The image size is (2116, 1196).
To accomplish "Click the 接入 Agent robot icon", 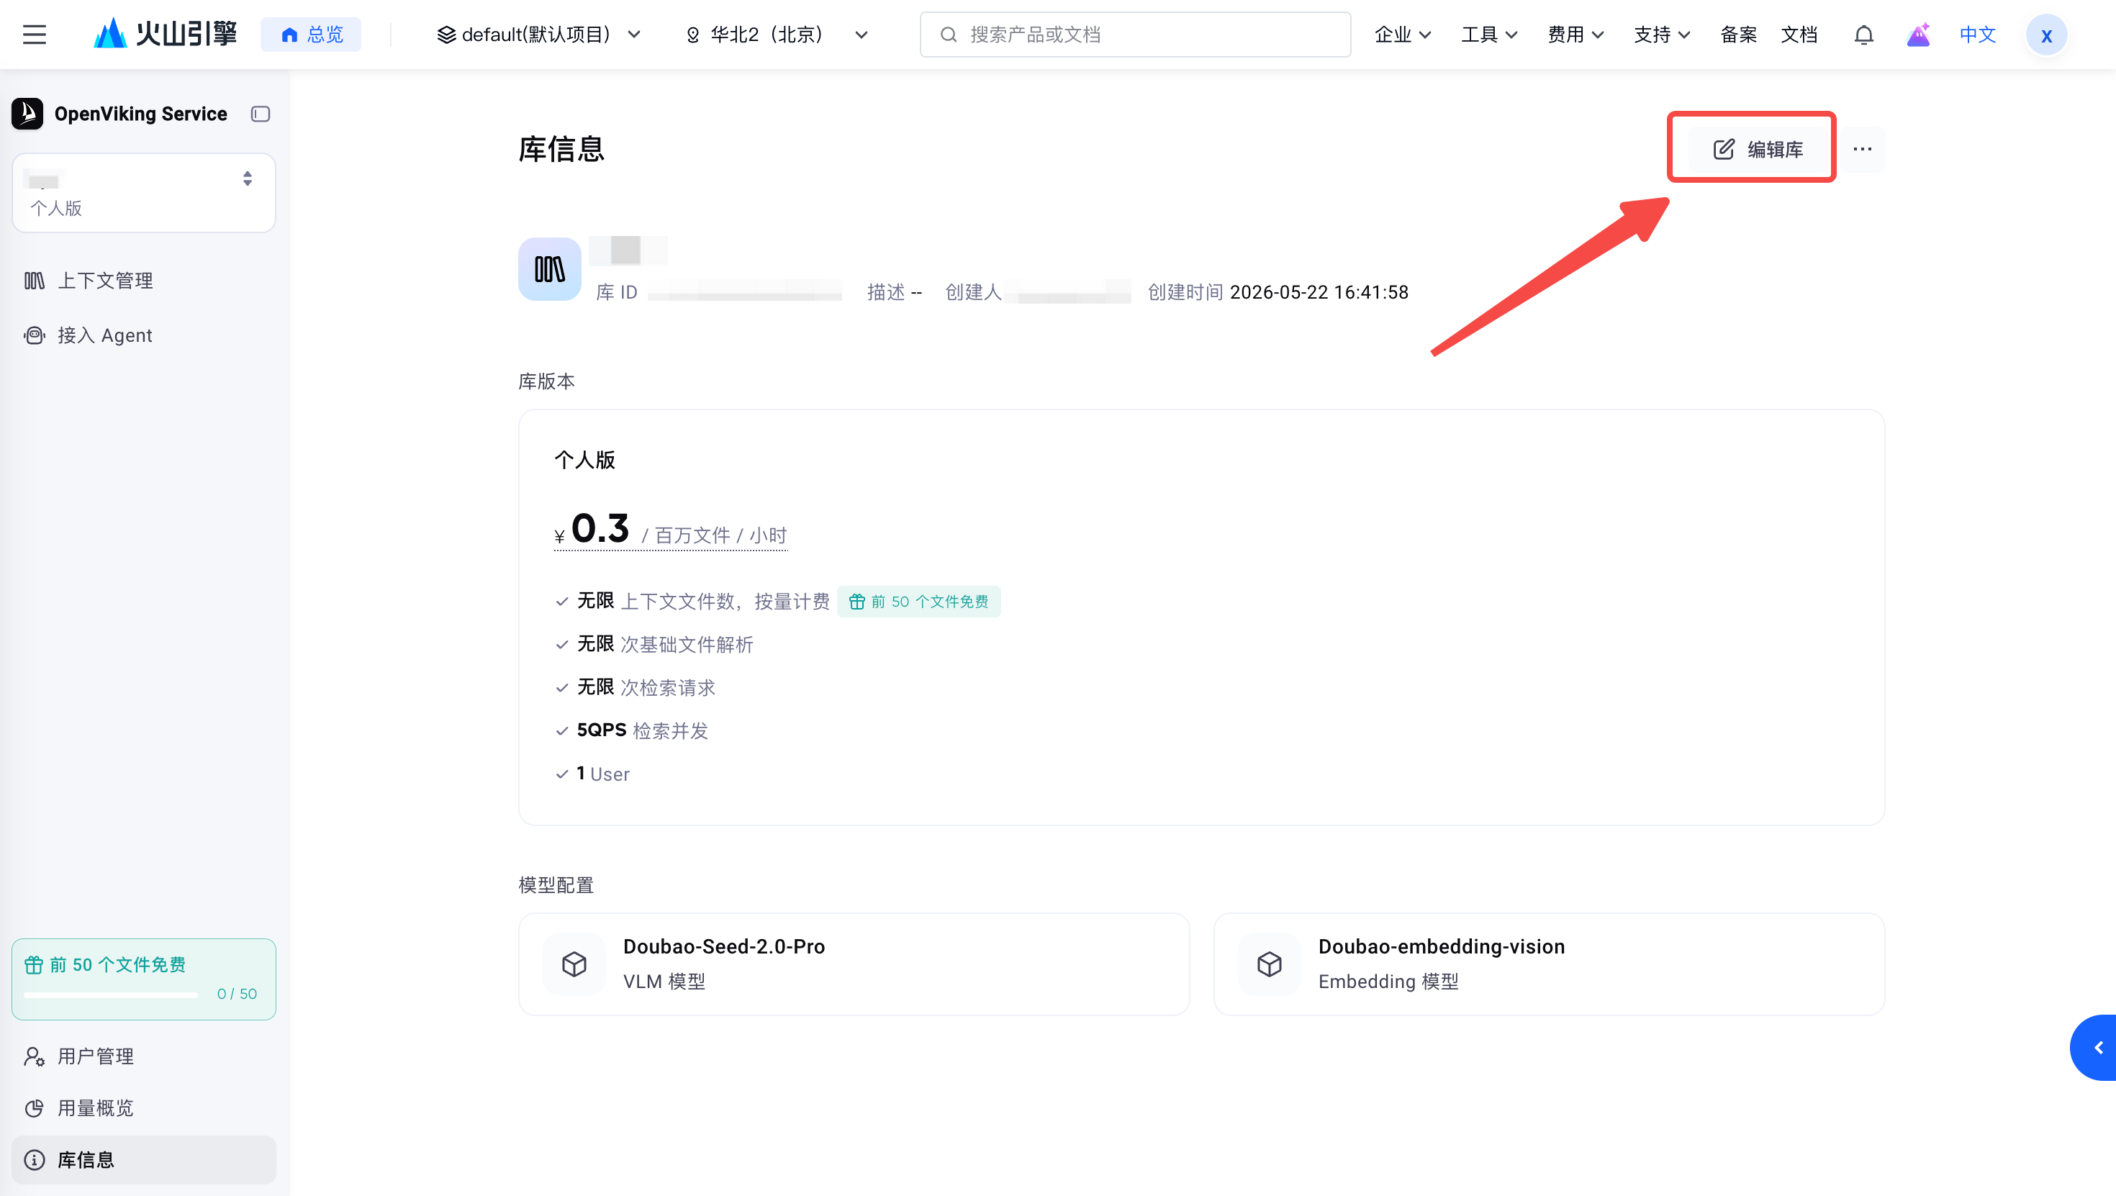I will [35, 335].
